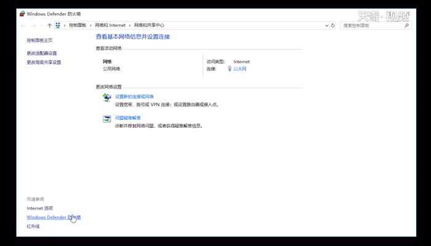Click the Control Panel icon in the address bar
The image size is (431, 246).
58,25
